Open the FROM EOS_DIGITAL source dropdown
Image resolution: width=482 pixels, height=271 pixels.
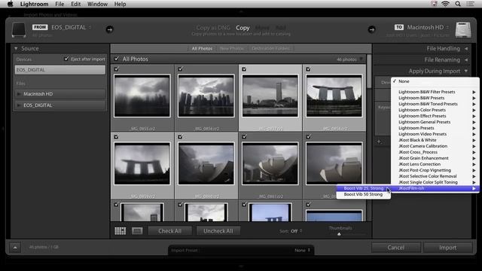click(x=72, y=27)
